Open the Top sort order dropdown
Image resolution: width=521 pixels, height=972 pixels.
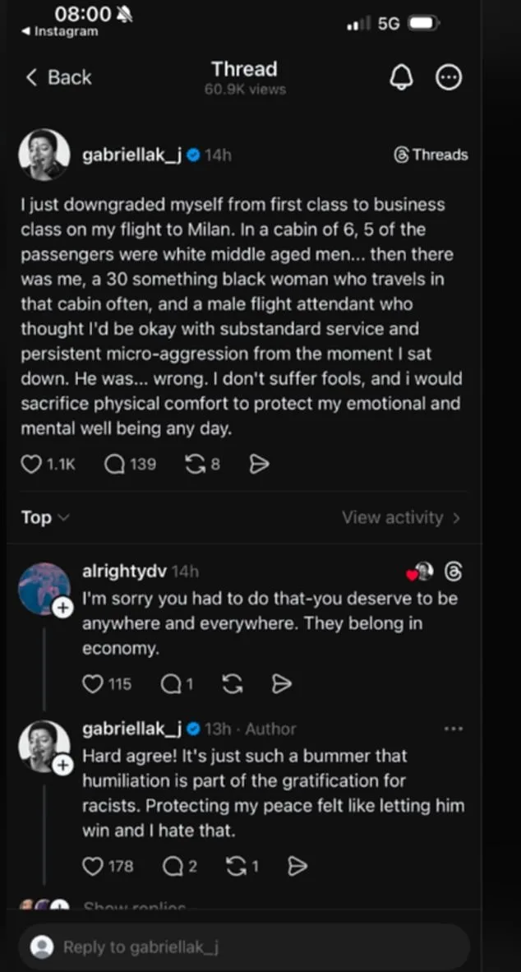(x=45, y=517)
